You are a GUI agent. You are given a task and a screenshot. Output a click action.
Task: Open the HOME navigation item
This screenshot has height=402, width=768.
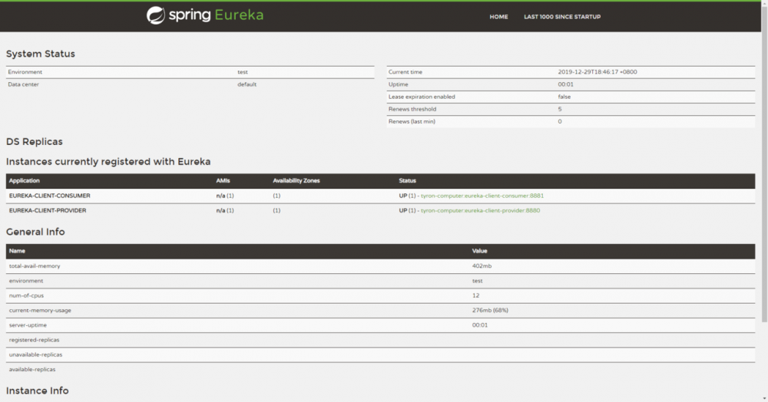click(x=498, y=17)
